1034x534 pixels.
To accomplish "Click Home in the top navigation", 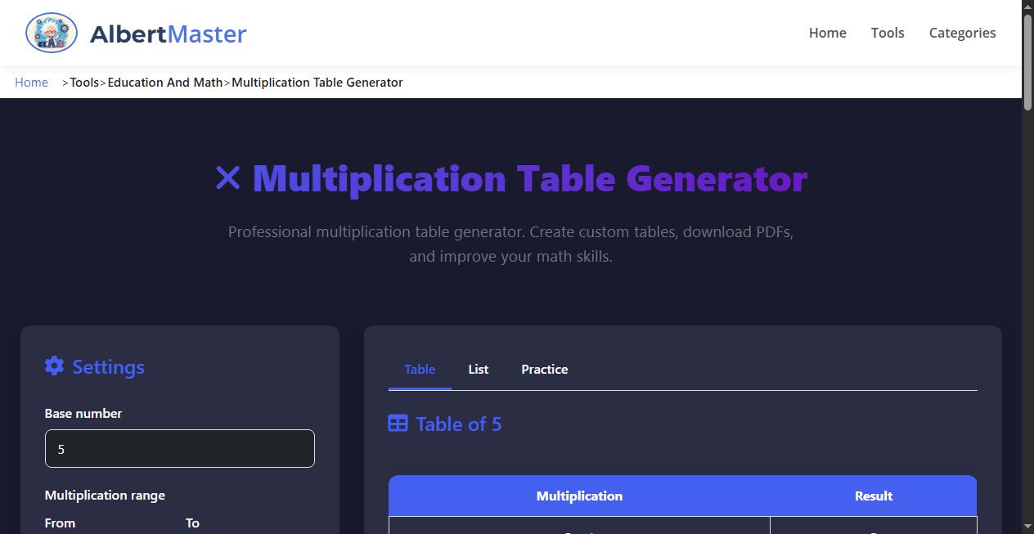I will pyautogui.click(x=827, y=33).
